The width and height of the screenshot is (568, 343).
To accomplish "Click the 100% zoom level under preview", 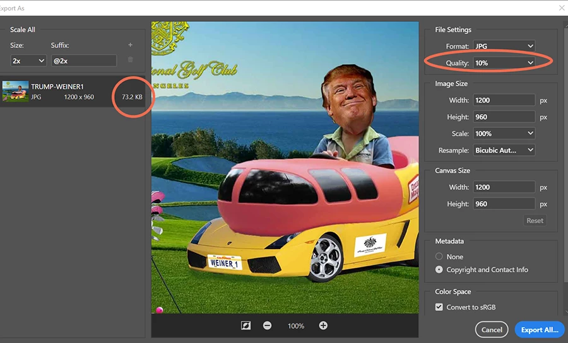I will [x=295, y=326].
